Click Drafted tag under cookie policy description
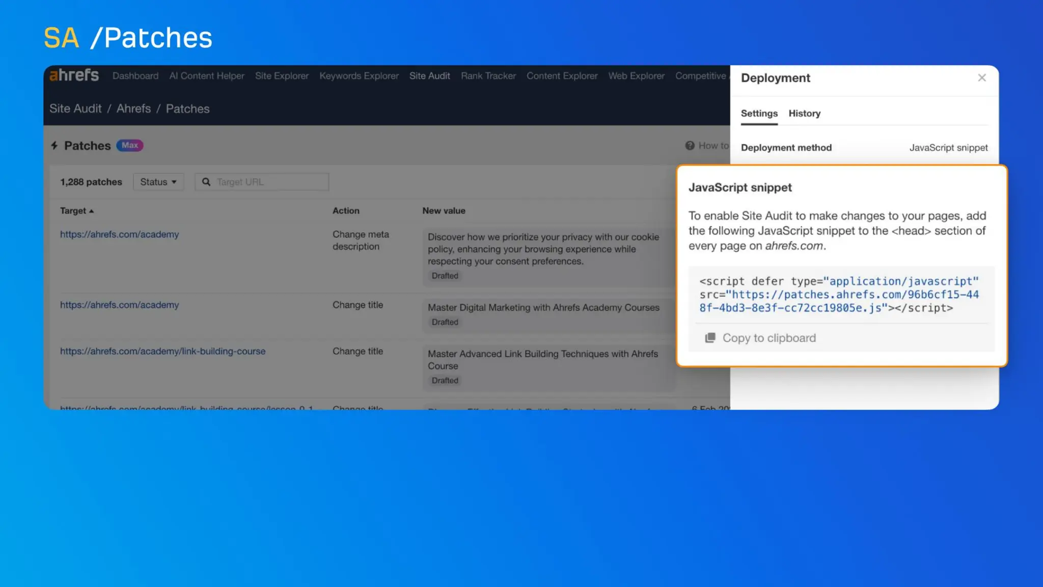1043x587 pixels. [445, 276]
